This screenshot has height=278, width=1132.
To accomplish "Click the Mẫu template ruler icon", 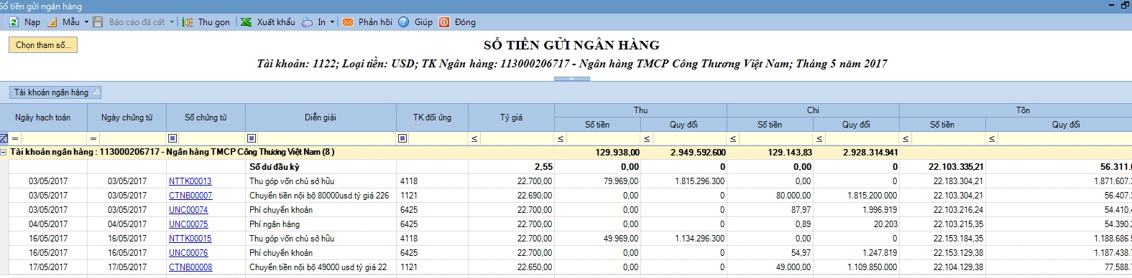I will pos(52,22).
